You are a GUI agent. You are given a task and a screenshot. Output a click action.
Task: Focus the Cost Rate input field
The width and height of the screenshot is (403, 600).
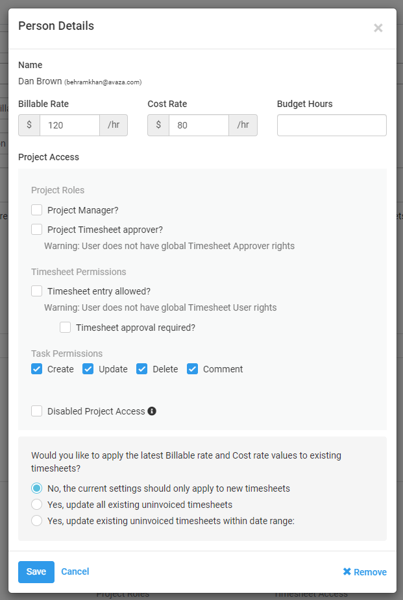pos(199,125)
